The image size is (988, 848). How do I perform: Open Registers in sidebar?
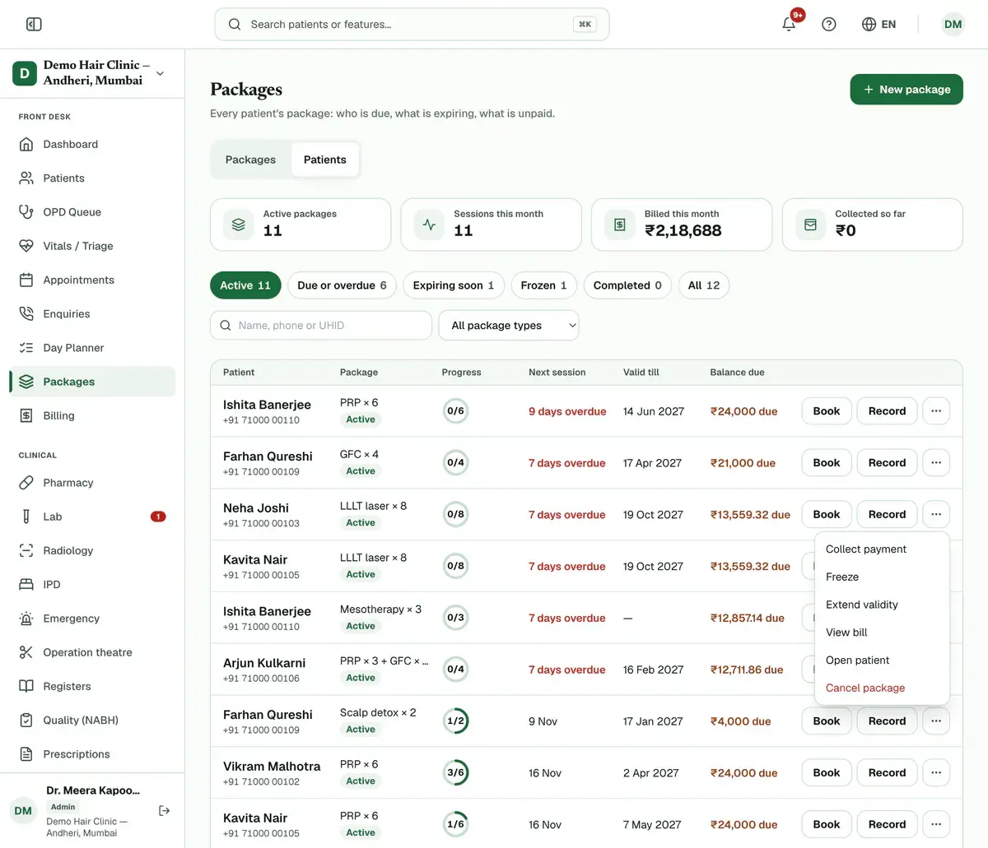pyautogui.click(x=92, y=686)
